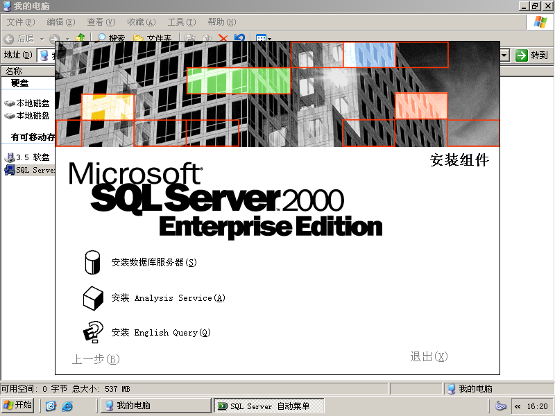Select 安装 Analysis Service(A) option
555x416 pixels.
click(168, 298)
